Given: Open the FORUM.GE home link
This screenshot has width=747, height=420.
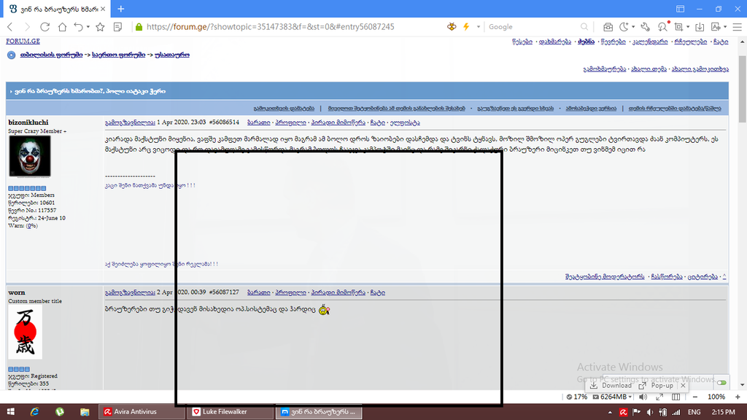Looking at the screenshot, I should point(23,42).
